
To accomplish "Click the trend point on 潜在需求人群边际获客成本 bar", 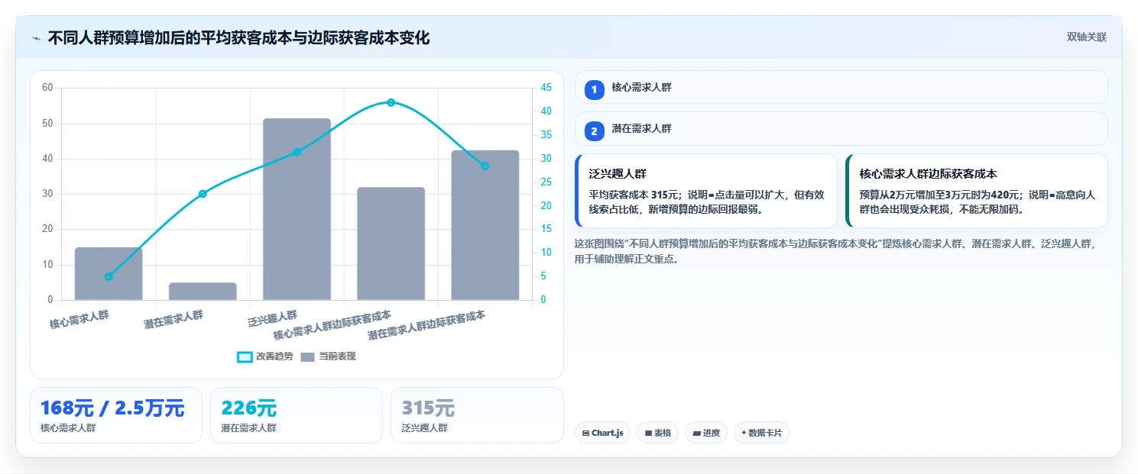I will [x=485, y=166].
